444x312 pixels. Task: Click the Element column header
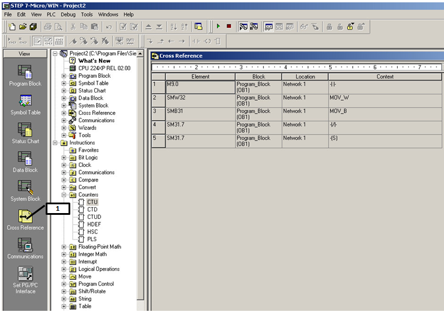200,77
